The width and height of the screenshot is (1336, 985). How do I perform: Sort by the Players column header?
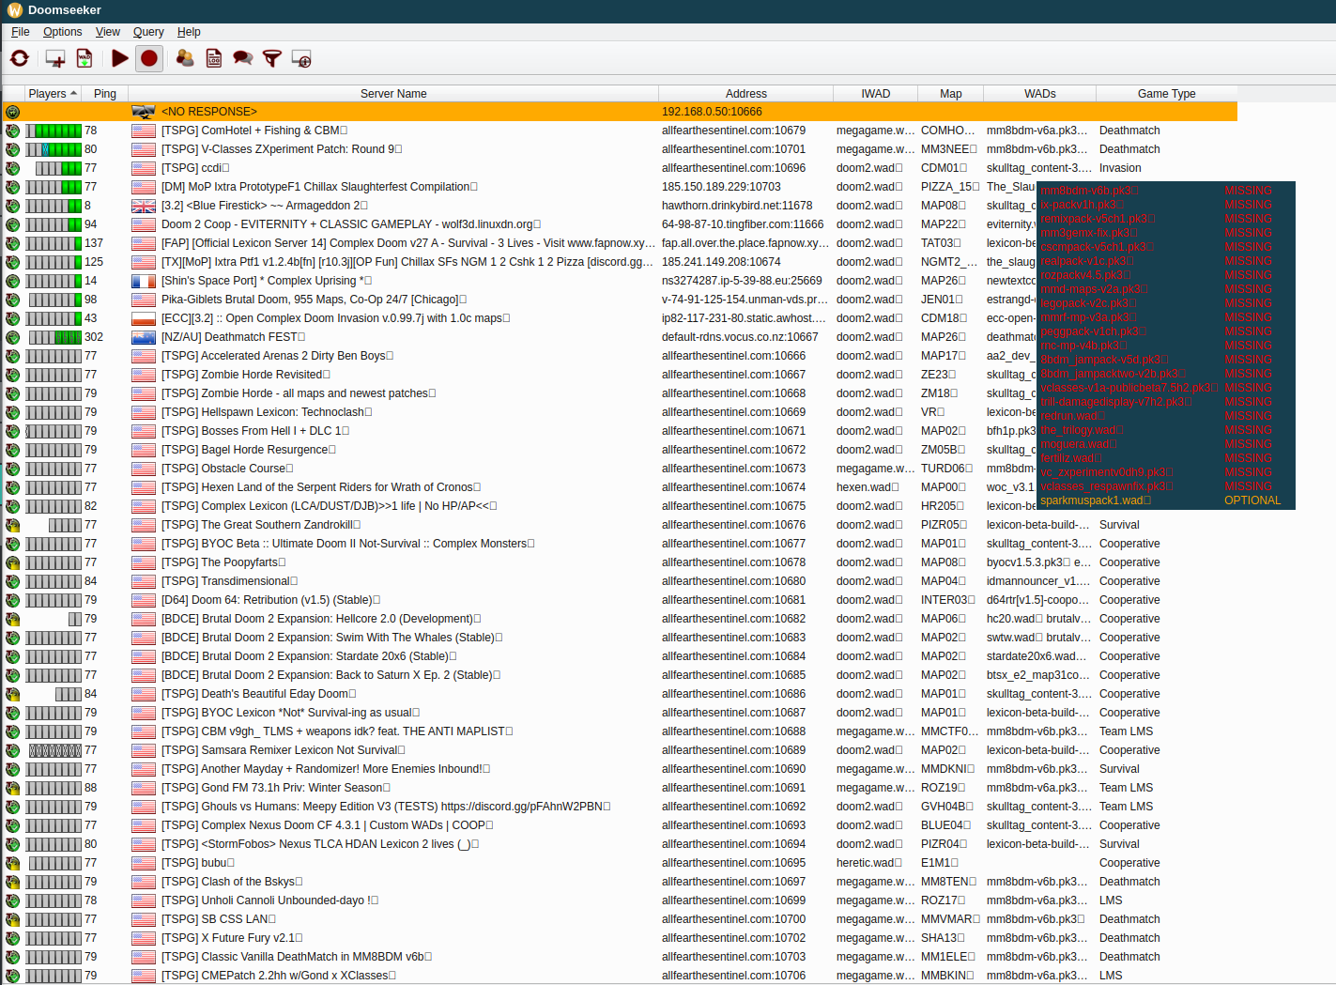click(52, 94)
